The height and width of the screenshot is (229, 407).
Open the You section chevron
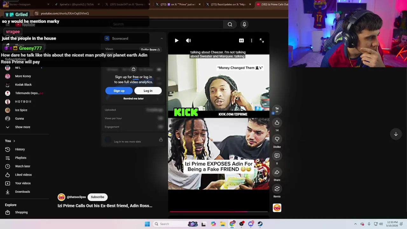coord(14,141)
